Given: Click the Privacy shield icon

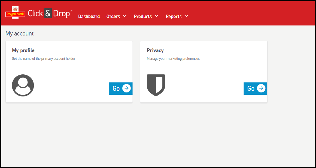Looking at the screenshot, I should (x=156, y=85).
